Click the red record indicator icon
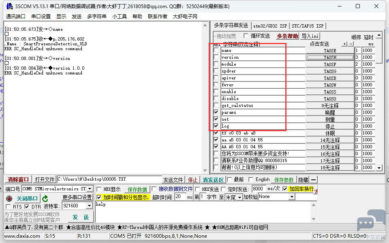 [x=9, y=198]
